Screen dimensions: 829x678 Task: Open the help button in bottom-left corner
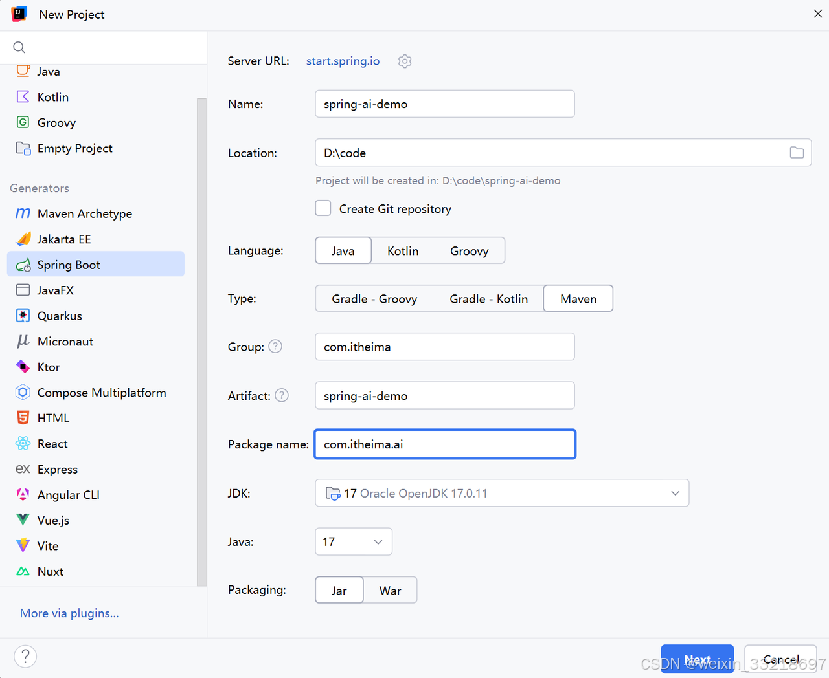point(25,657)
